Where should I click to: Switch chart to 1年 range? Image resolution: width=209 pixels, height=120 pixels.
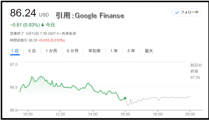114,51
